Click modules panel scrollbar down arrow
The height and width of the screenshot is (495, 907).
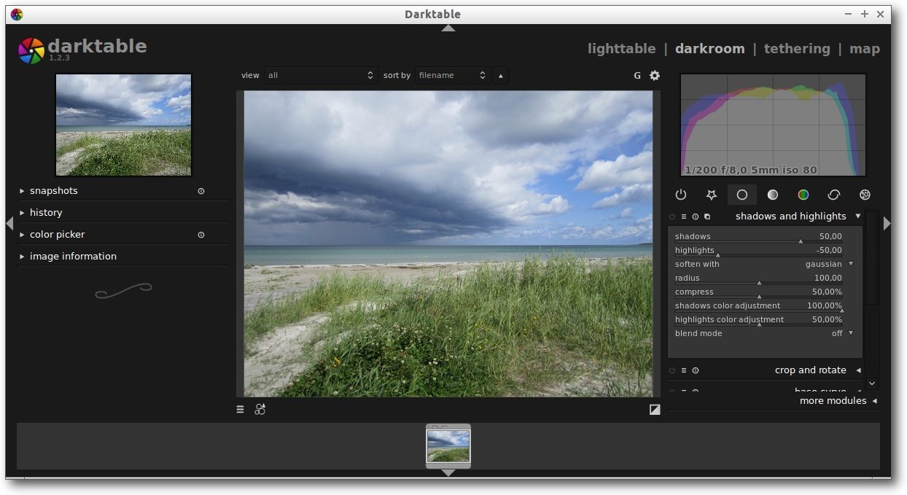pyautogui.click(x=872, y=383)
